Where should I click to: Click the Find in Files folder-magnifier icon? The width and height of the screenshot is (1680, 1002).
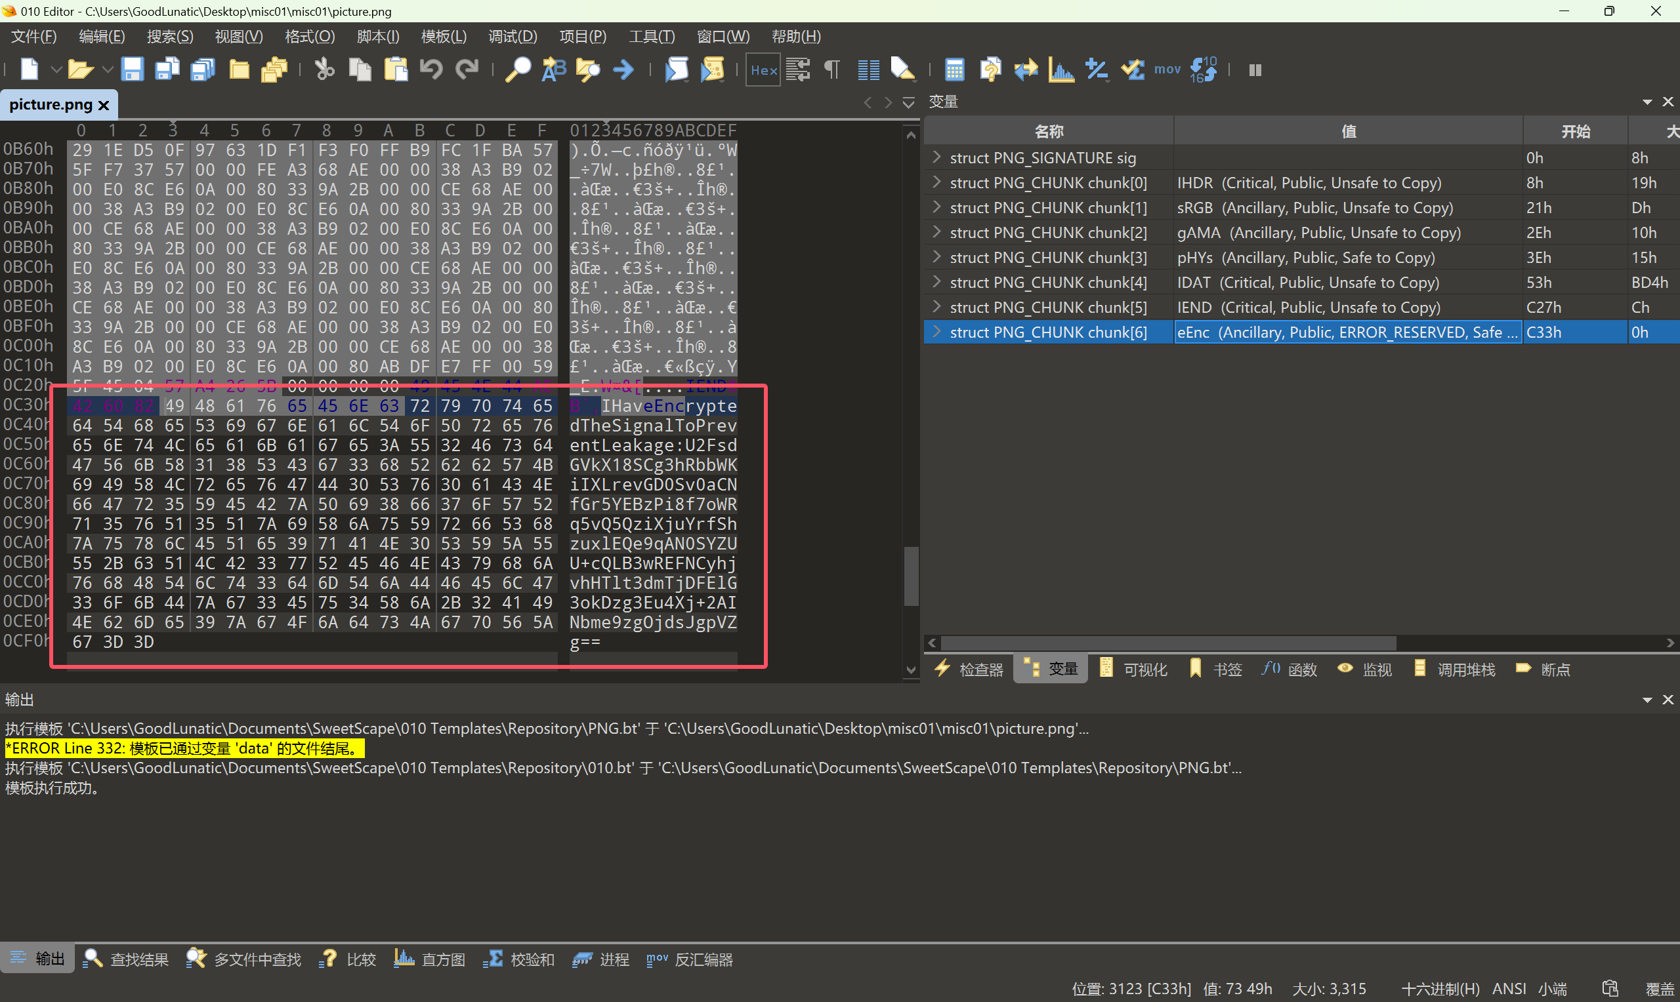click(588, 70)
